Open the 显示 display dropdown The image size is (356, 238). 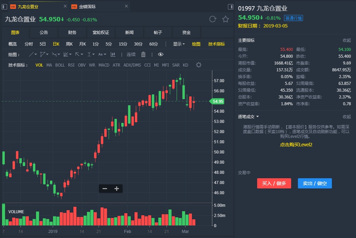pyautogui.click(x=179, y=44)
